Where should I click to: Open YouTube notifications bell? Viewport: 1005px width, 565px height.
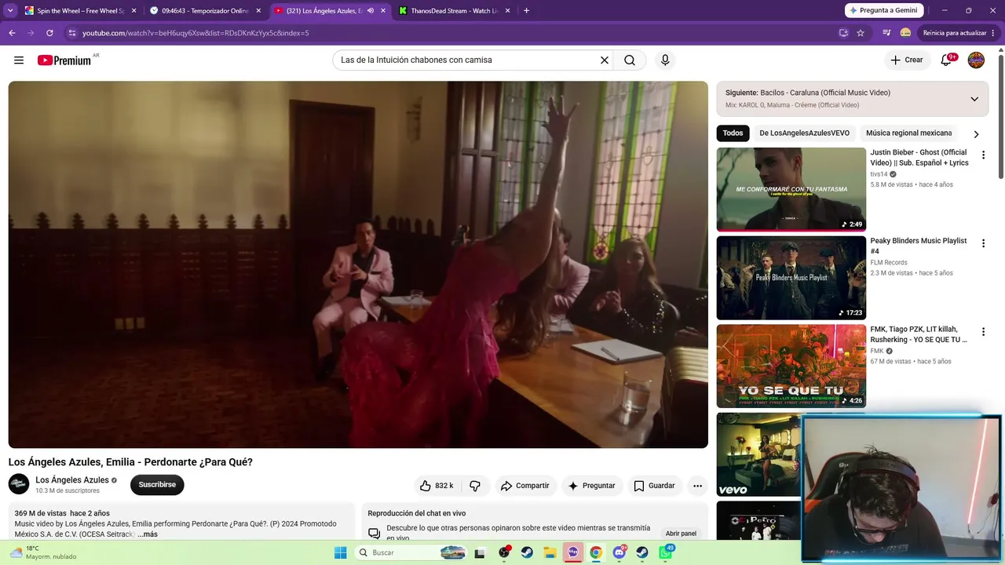(x=947, y=60)
